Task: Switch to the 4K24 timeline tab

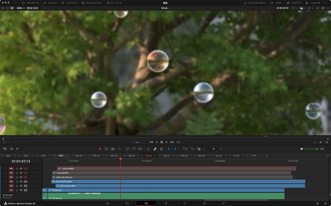Action: click(x=61, y=156)
